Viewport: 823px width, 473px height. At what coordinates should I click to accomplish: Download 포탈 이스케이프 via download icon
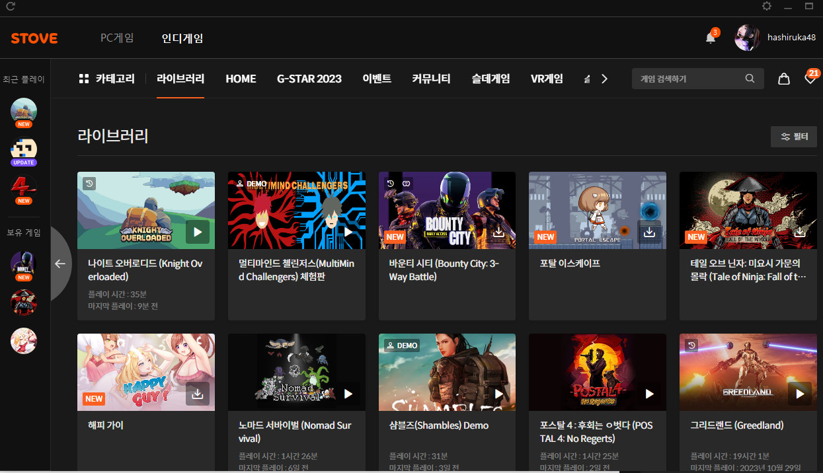click(649, 232)
